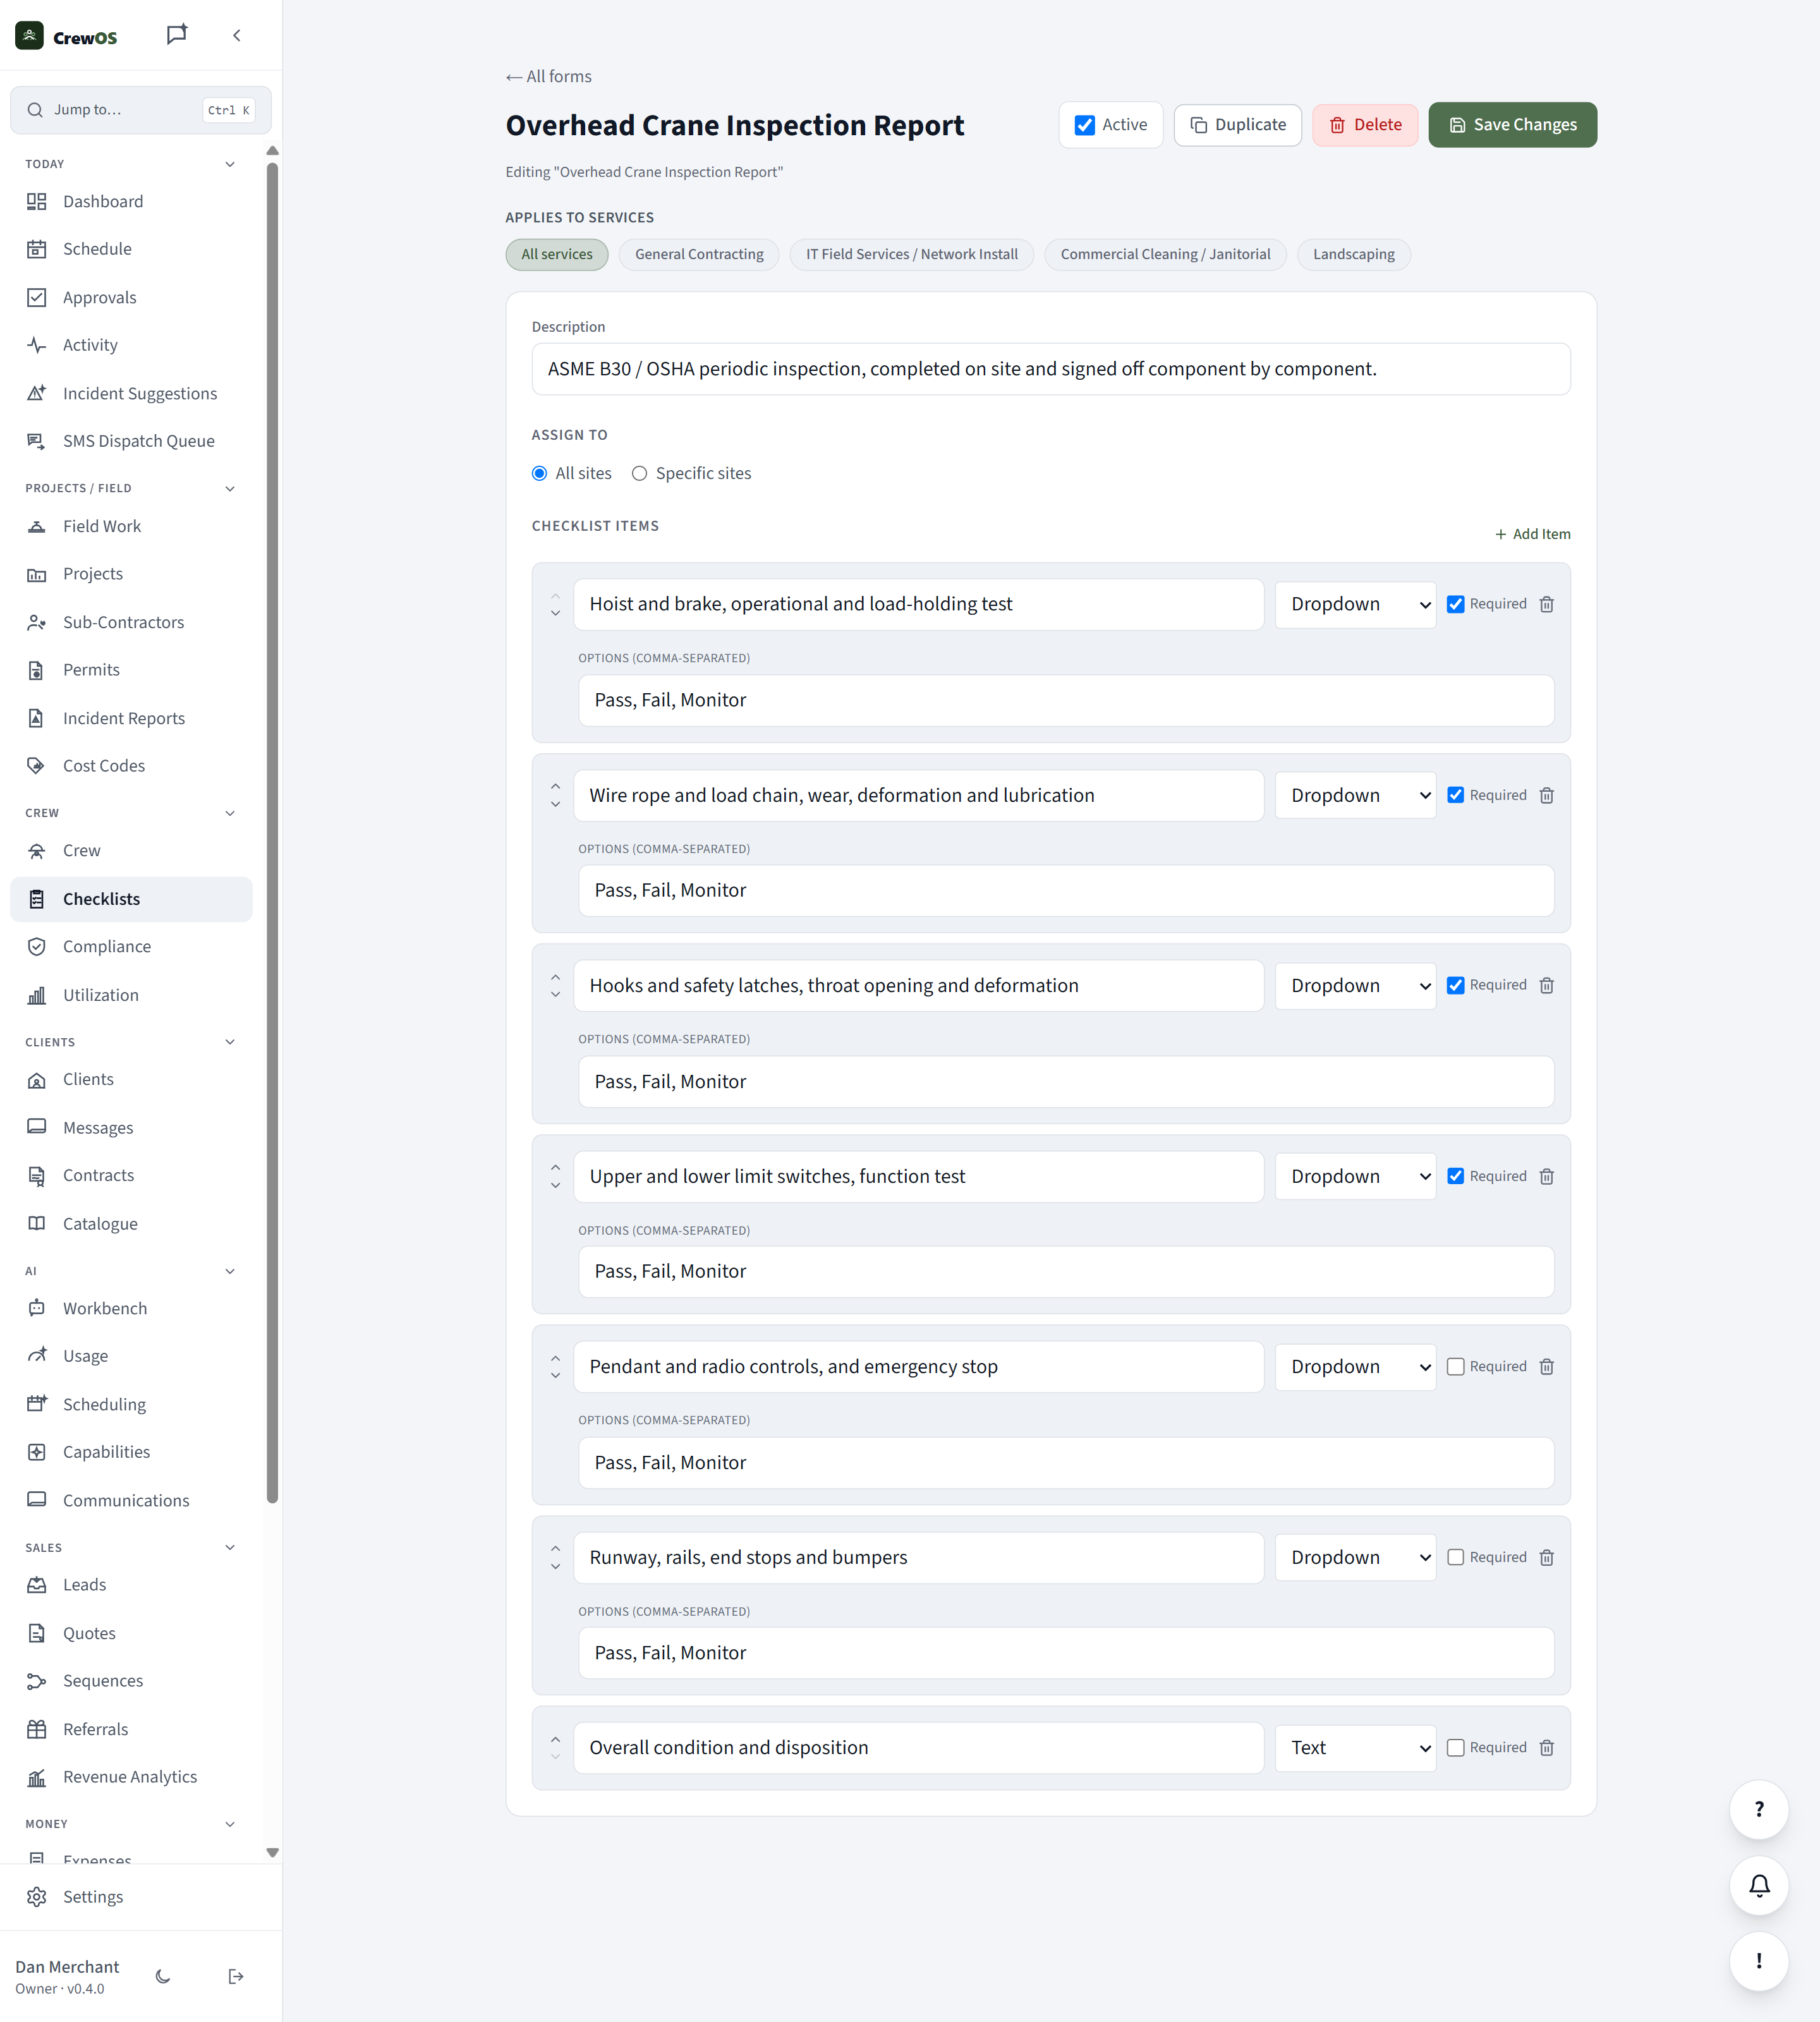1820x2022 pixels.
Task: Uncheck the Active checkbox
Action: point(1084,125)
